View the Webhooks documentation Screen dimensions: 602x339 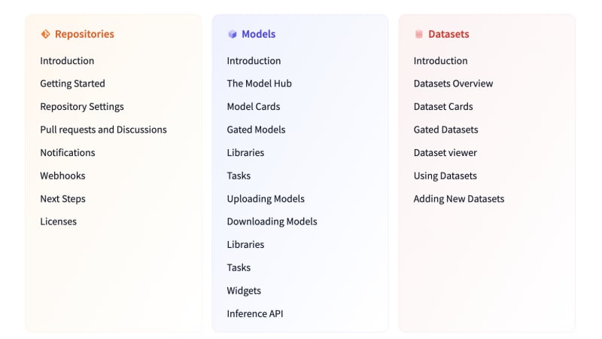tap(62, 176)
